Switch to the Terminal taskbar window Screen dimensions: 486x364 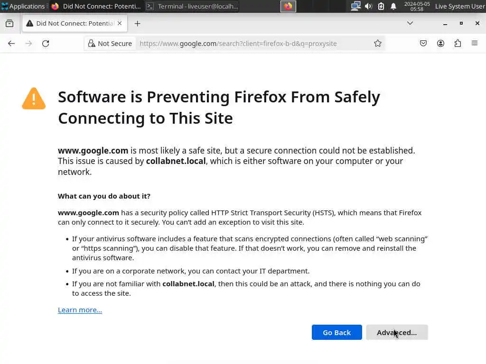[192, 6]
